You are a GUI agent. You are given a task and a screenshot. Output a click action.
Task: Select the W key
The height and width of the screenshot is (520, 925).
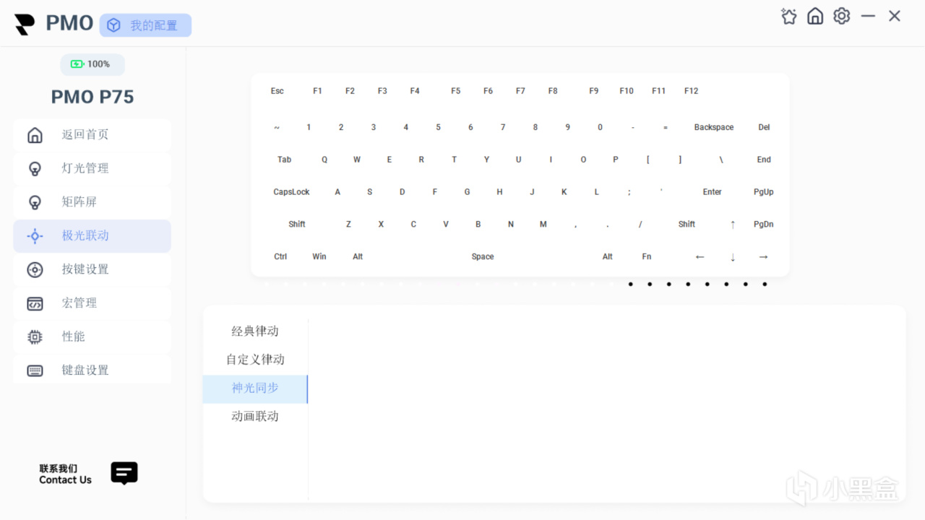point(357,160)
